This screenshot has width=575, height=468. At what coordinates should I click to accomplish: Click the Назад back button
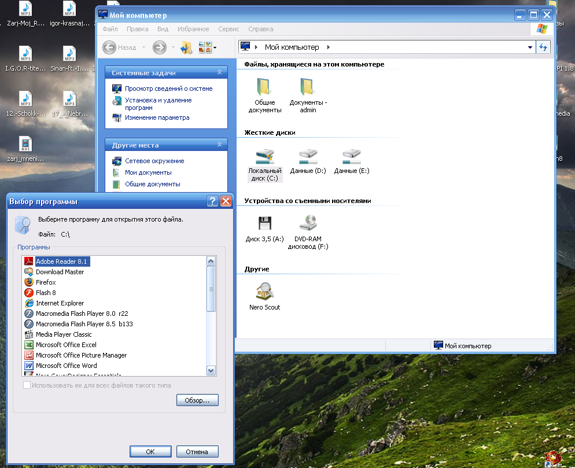120,47
